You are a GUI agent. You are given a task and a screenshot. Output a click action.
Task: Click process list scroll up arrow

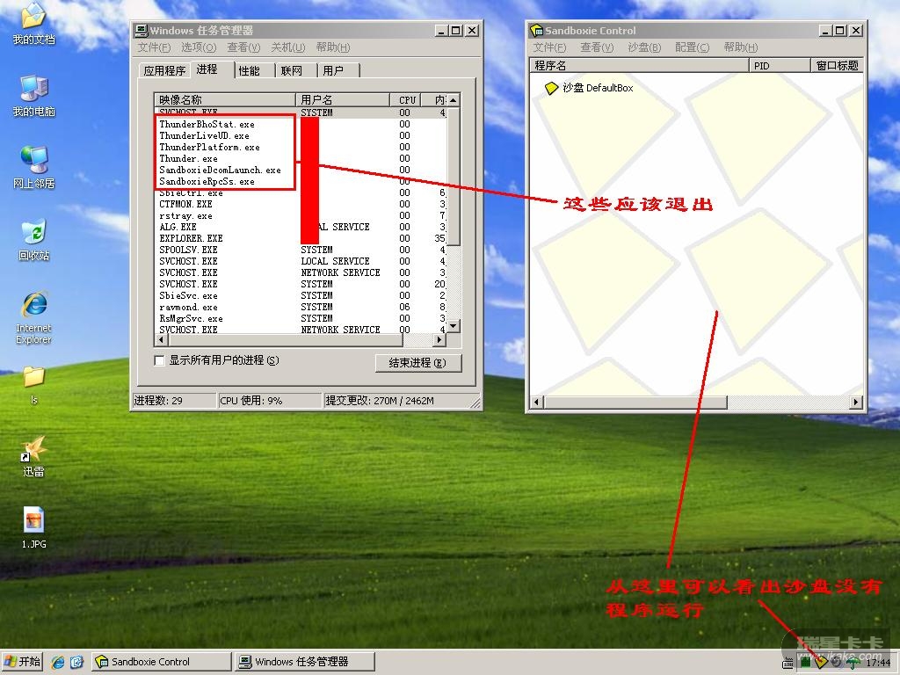[454, 100]
